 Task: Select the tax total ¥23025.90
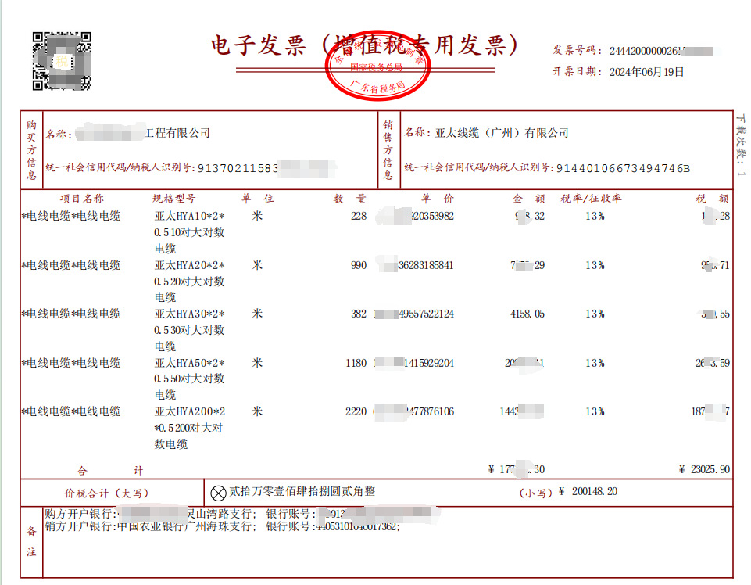click(x=703, y=470)
